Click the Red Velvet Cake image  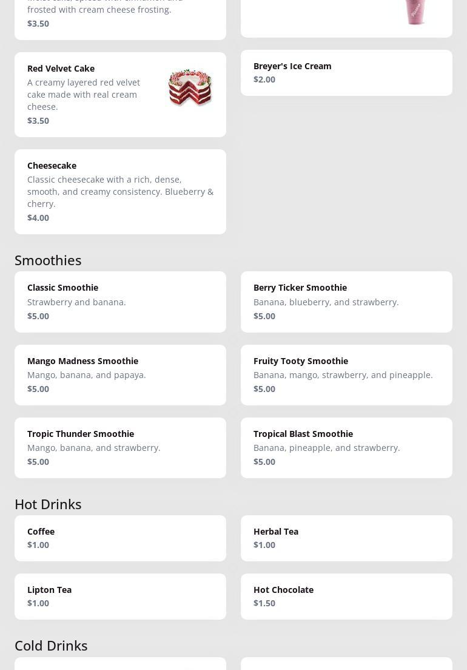[x=190, y=87]
